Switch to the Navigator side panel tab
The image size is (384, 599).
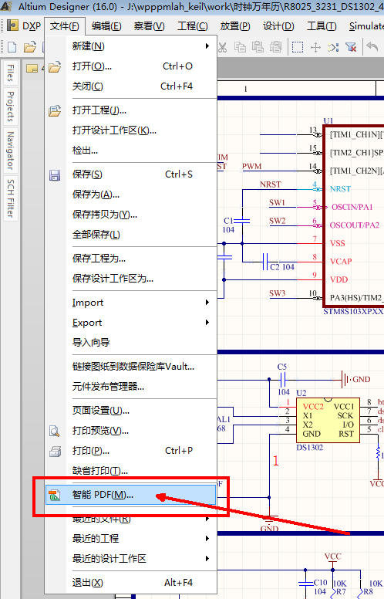coord(10,151)
